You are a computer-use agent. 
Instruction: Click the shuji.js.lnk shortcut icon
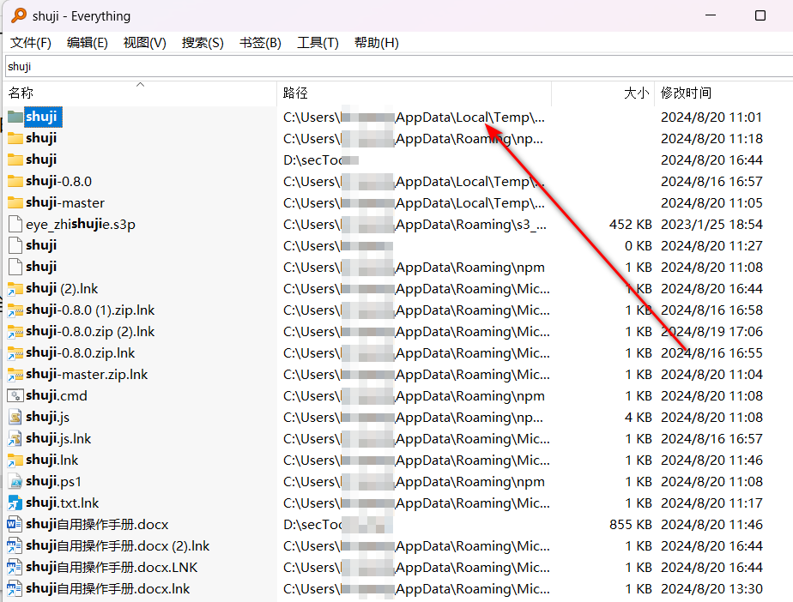15,439
